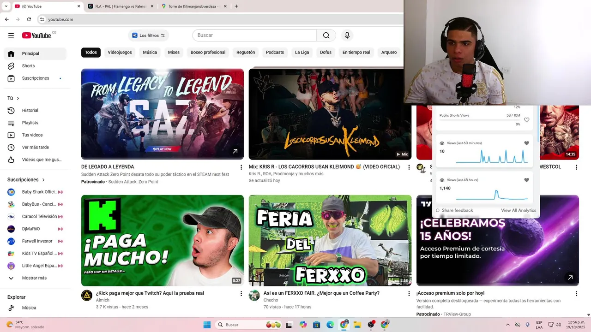Expand the Suscripciones section chevron
This screenshot has width=591, height=332.
(x=43, y=180)
